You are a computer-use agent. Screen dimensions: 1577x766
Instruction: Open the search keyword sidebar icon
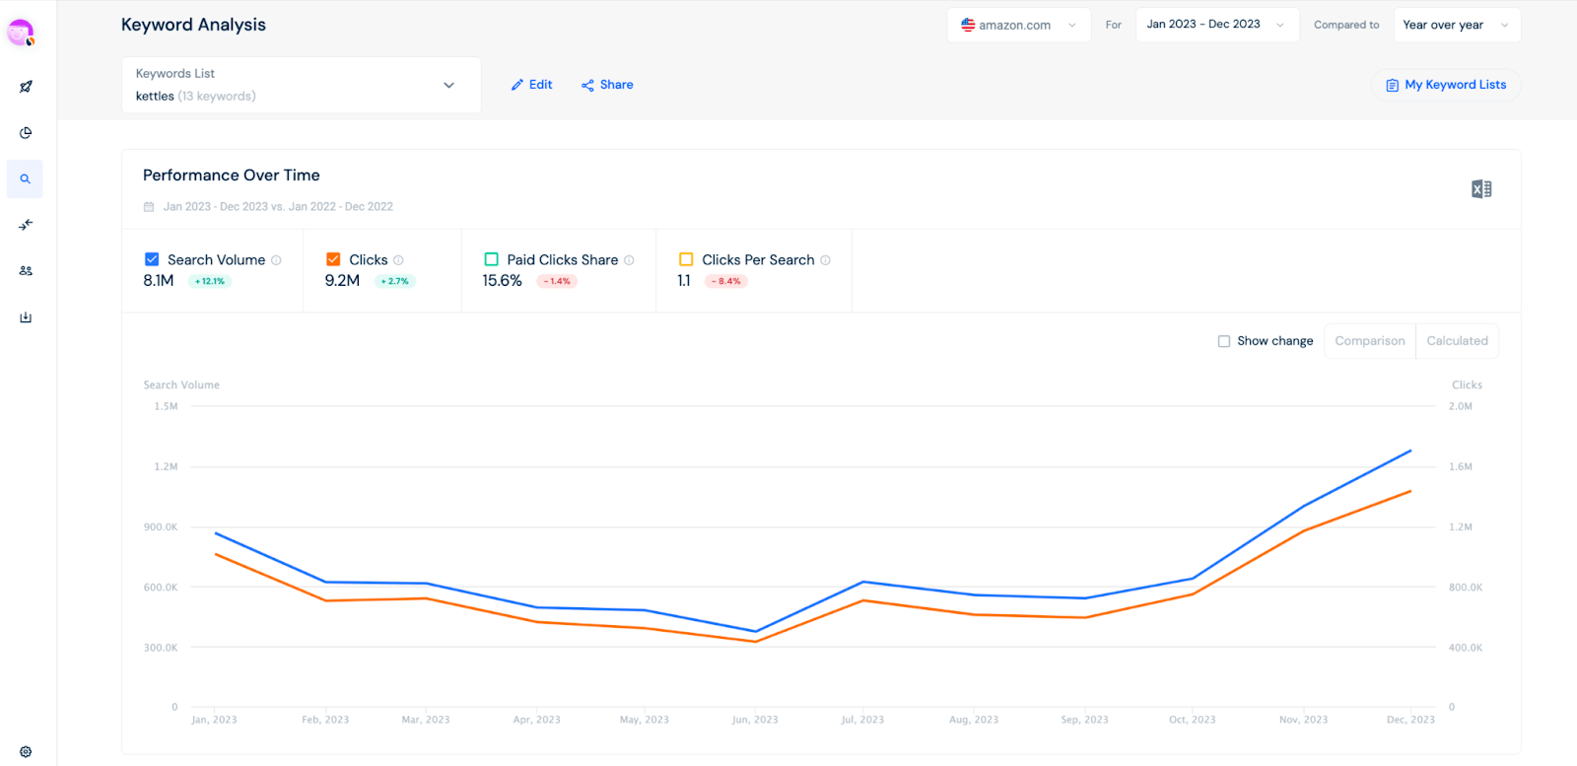26,179
